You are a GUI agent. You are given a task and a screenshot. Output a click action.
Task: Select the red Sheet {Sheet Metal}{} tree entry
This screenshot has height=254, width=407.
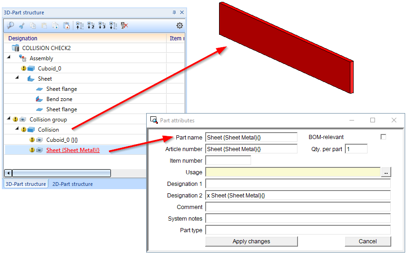(73, 150)
